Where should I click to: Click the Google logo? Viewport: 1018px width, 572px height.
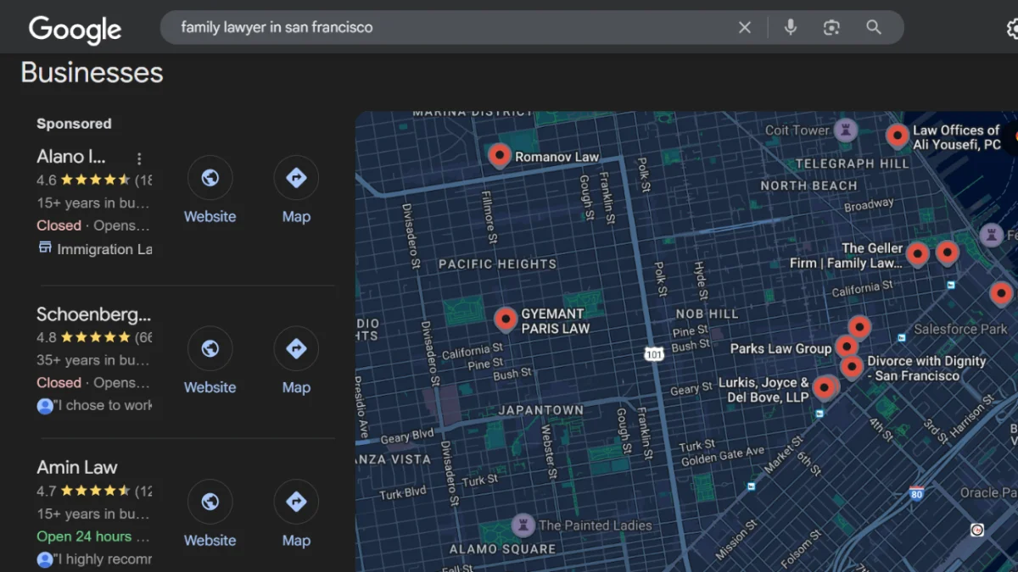click(75, 29)
